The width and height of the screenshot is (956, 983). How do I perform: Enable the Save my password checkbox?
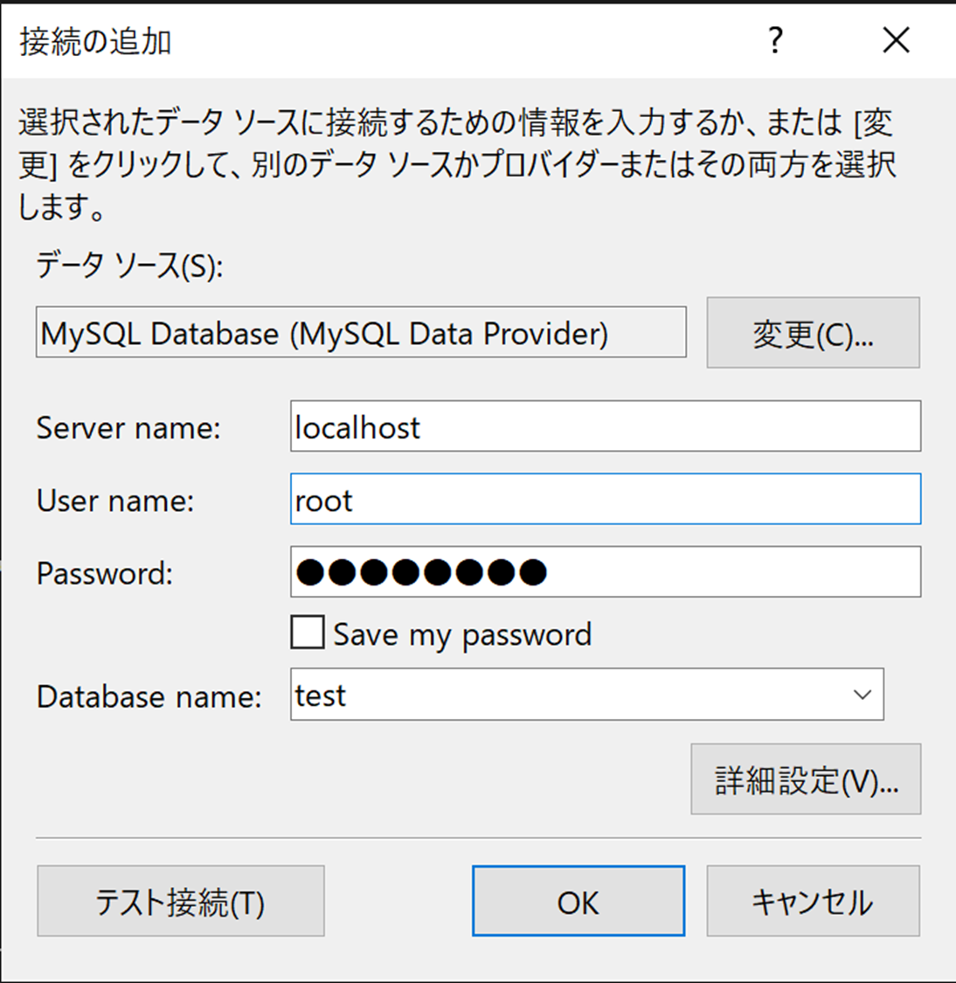(x=308, y=632)
